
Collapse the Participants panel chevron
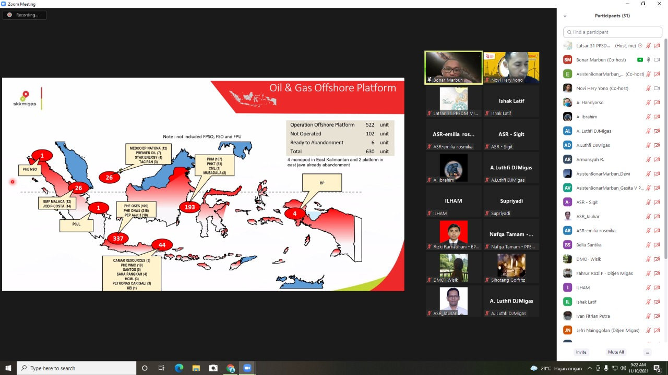coord(565,16)
